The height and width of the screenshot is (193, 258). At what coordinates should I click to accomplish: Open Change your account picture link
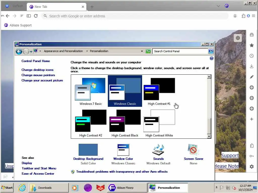[x=42, y=80]
